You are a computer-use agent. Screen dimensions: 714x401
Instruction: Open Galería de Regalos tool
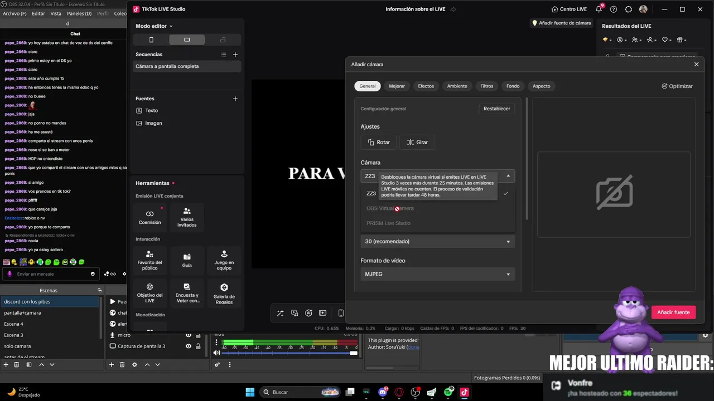[224, 293]
